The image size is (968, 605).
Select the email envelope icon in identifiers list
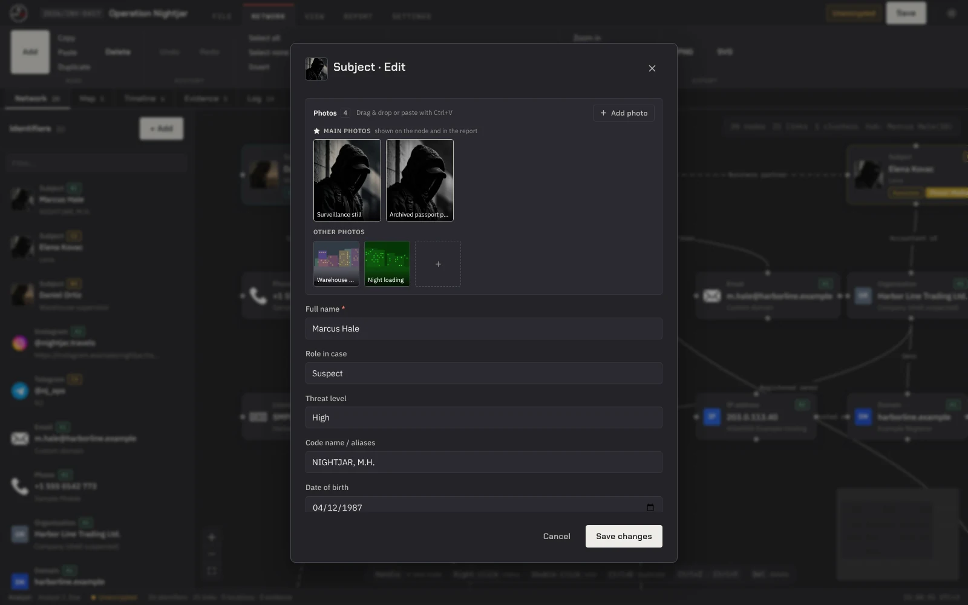[x=20, y=439]
